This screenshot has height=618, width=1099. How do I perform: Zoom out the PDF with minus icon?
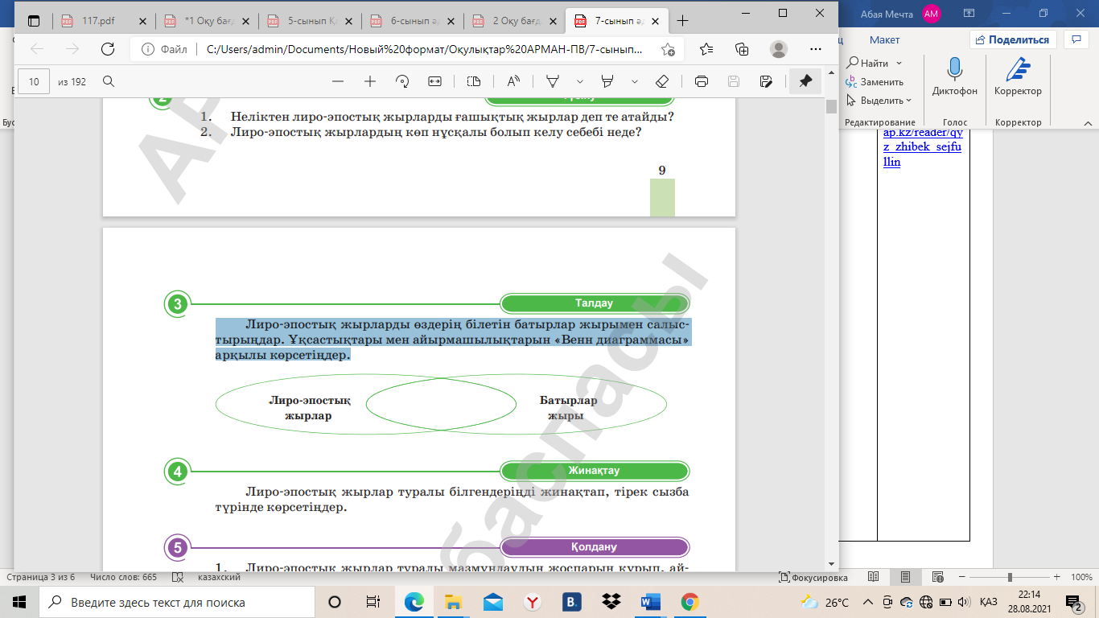[x=338, y=81]
